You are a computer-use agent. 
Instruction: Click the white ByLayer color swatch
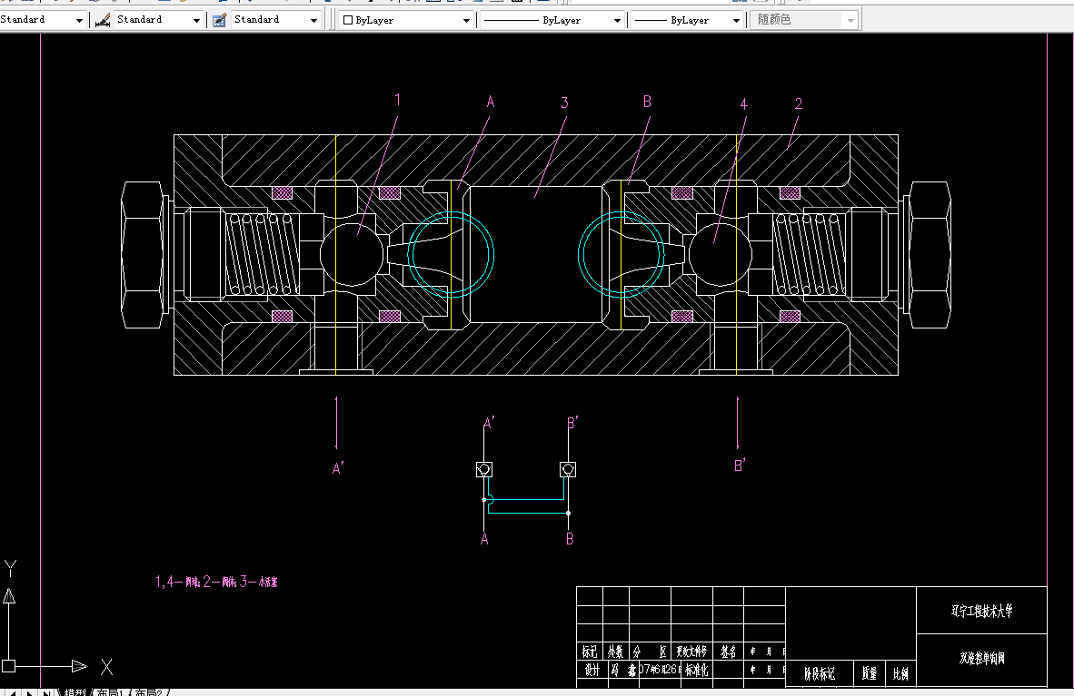(x=347, y=21)
